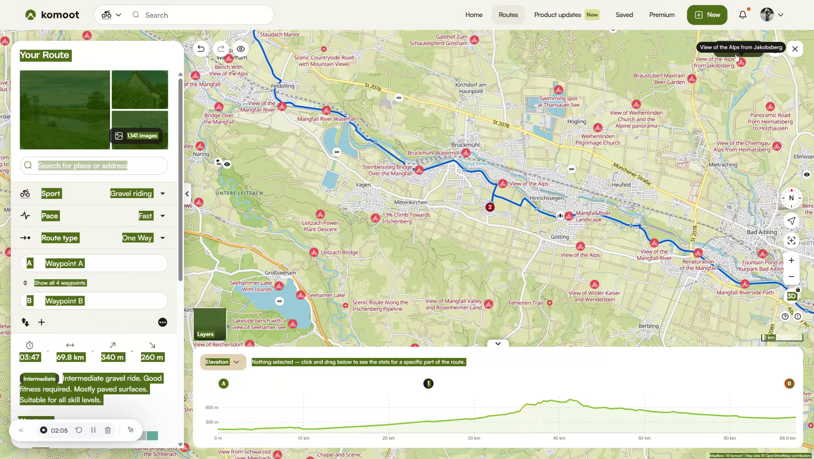Open notifications via the bell icon
Screen dimensions: 814x459
[742, 14]
